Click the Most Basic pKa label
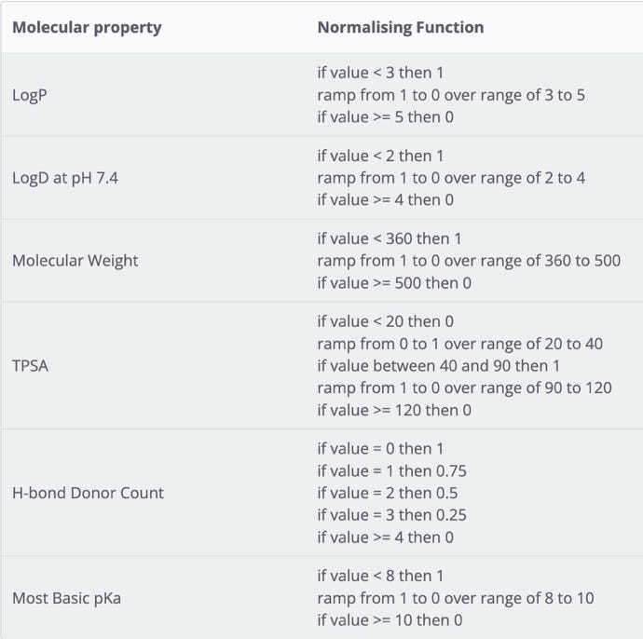 point(67,598)
